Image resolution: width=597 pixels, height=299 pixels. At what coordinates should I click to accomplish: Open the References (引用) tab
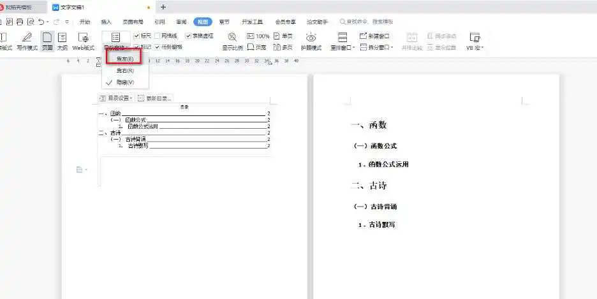[x=159, y=22]
